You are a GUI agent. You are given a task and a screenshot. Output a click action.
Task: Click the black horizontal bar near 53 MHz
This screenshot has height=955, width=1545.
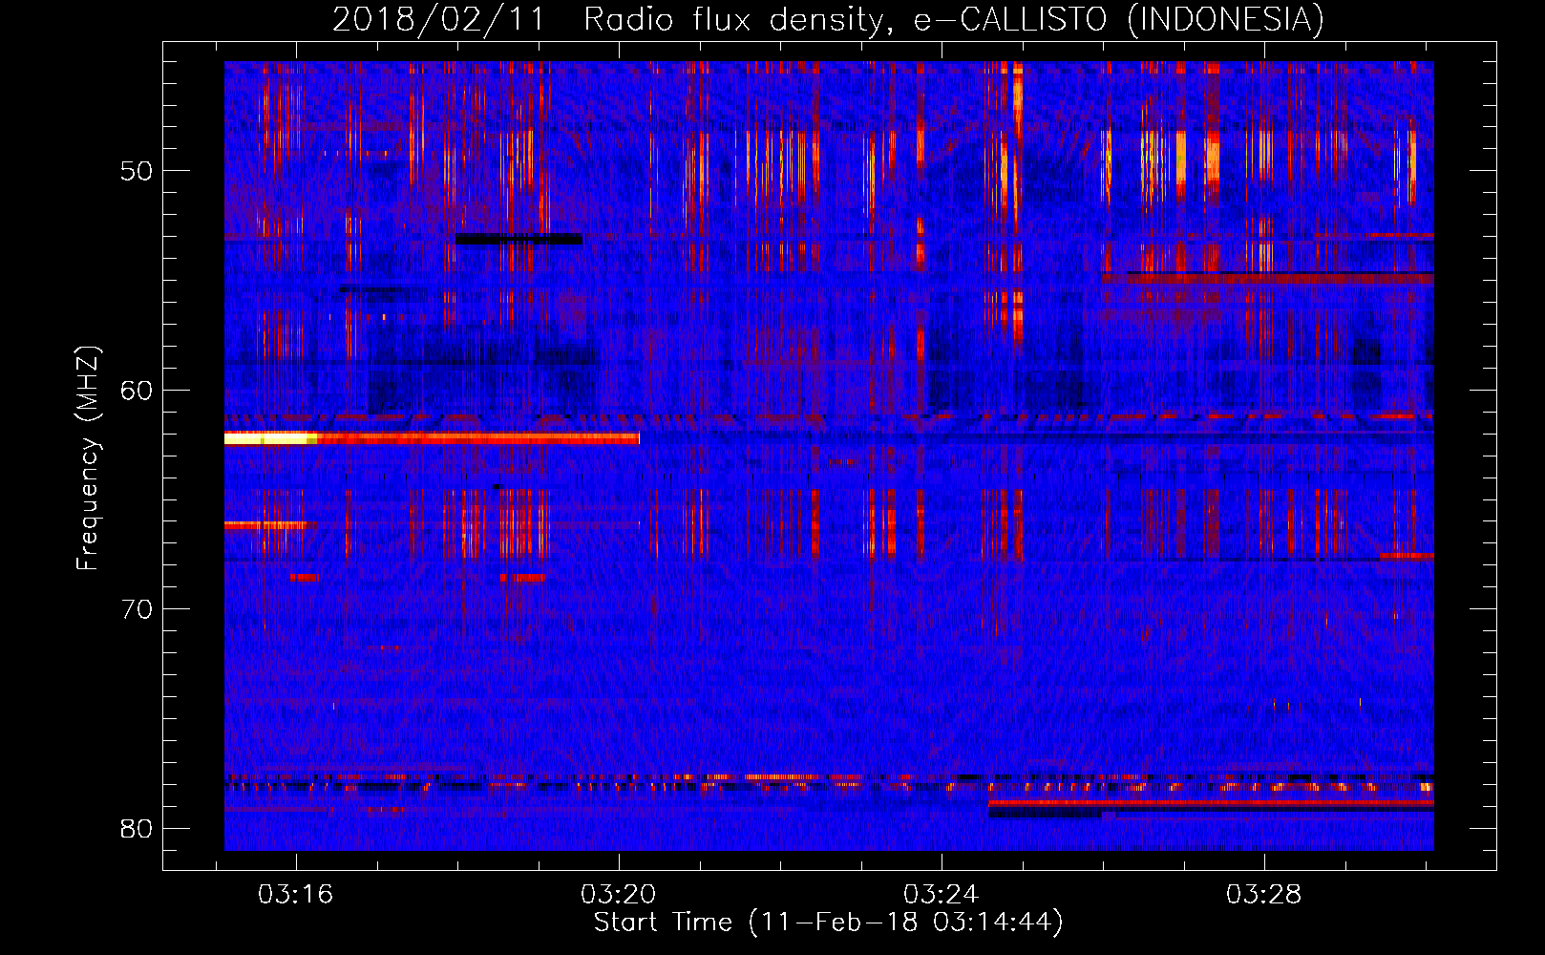pos(519,239)
